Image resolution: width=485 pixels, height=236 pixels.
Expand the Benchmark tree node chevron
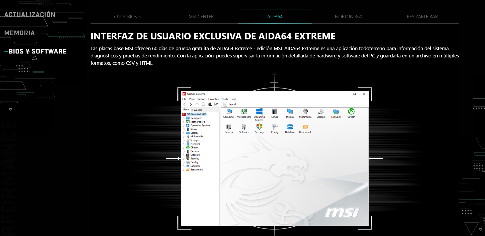click(x=184, y=170)
